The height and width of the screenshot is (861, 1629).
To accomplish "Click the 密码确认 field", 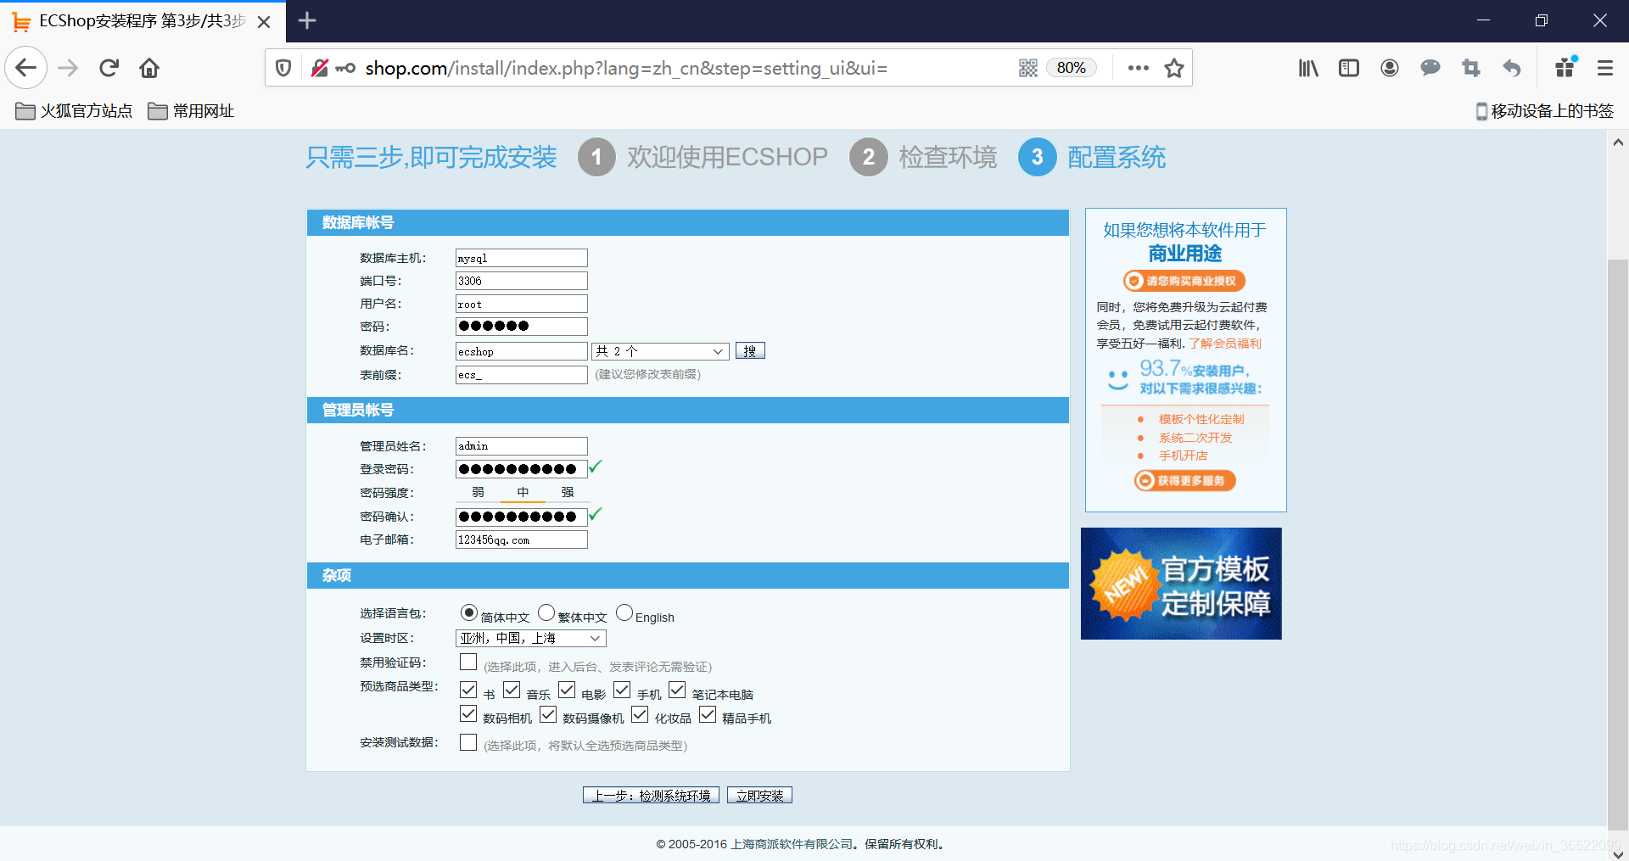I will click(x=522, y=517).
